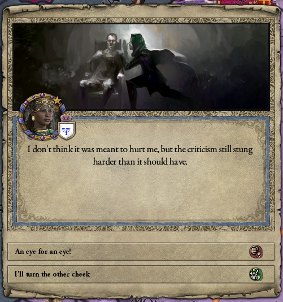Click the event description text paragraph
Viewport: 283px width, 302px height.
(x=140, y=156)
